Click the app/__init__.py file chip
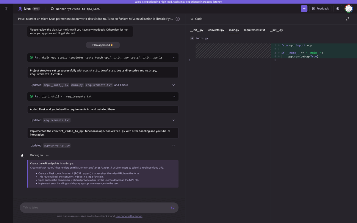This screenshot has height=223, width=357. tap(56, 85)
